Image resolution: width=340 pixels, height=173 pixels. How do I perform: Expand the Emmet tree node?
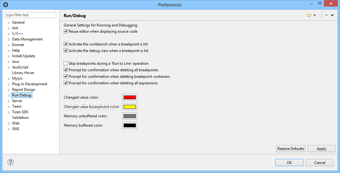tap(9, 45)
